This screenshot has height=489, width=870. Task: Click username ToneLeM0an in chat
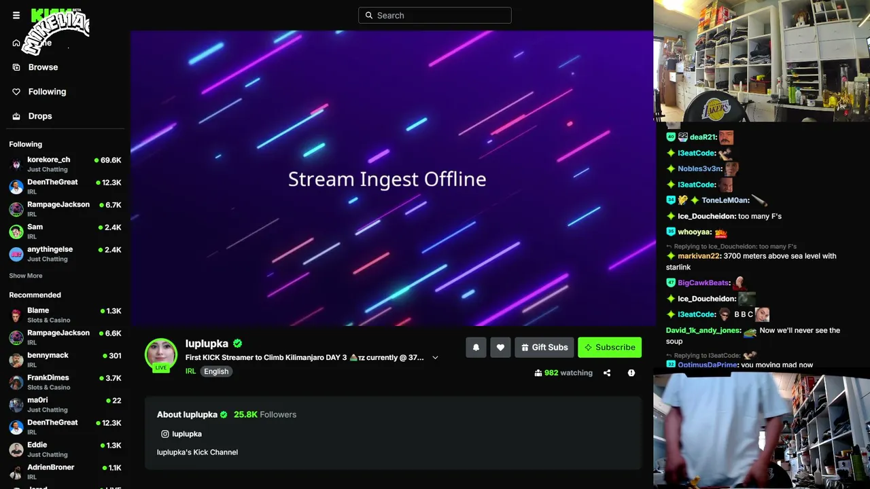click(725, 200)
